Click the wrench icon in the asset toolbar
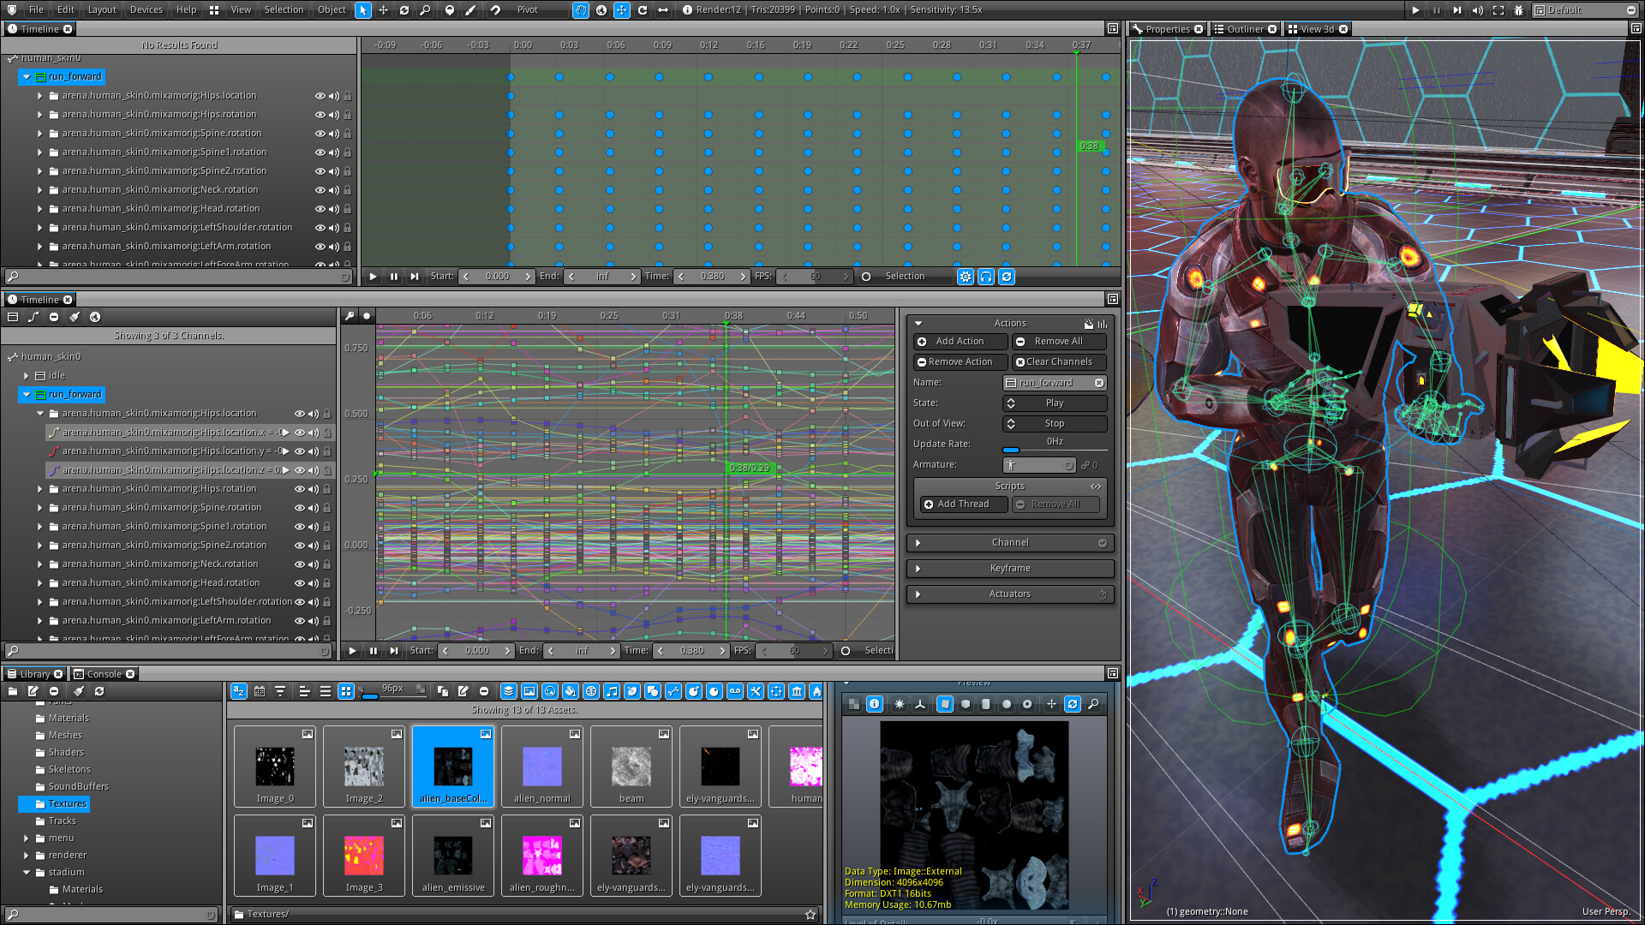Image resolution: width=1645 pixels, height=925 pixels. click(x=756, y=691)
